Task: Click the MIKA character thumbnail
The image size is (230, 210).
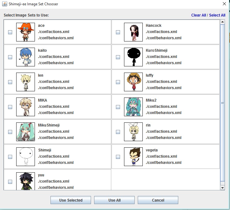Action: (26, 107)
